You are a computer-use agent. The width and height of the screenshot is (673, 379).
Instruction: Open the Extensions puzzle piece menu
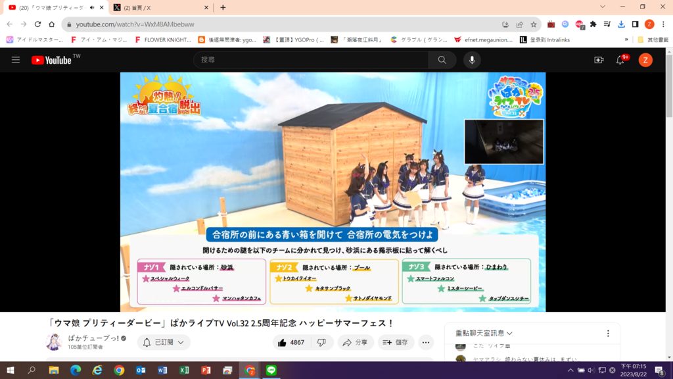tap(593, 24)
